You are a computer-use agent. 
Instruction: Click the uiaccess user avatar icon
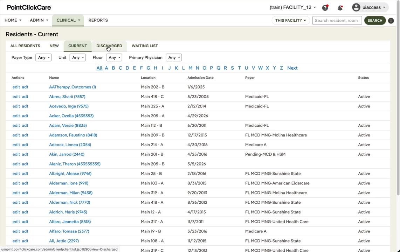coord(356,7)
